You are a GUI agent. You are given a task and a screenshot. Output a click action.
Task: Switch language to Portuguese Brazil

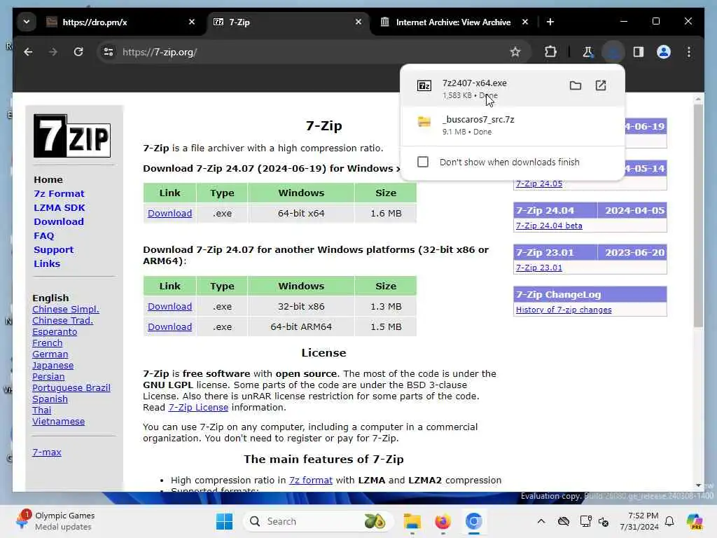point(71,388)
